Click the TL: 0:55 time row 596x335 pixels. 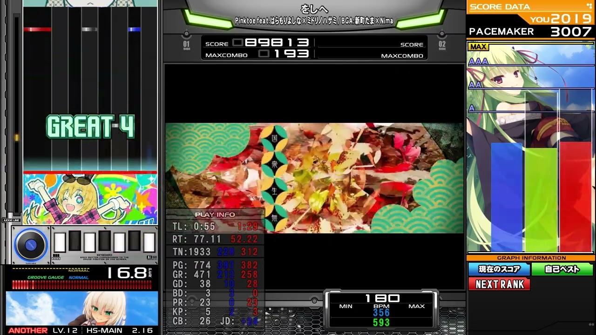tap(215, 227)
